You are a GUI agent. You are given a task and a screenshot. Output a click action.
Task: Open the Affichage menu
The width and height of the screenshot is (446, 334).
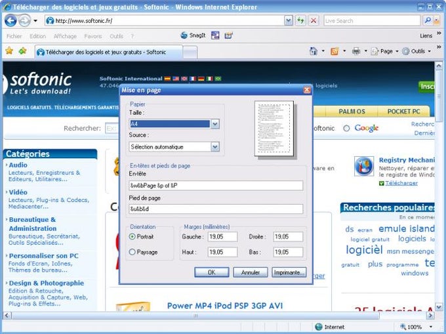coord(65,36)
